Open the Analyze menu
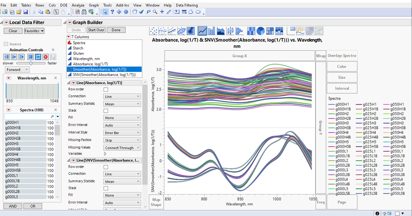Screen dimensions: 412x216 [78, 5]
